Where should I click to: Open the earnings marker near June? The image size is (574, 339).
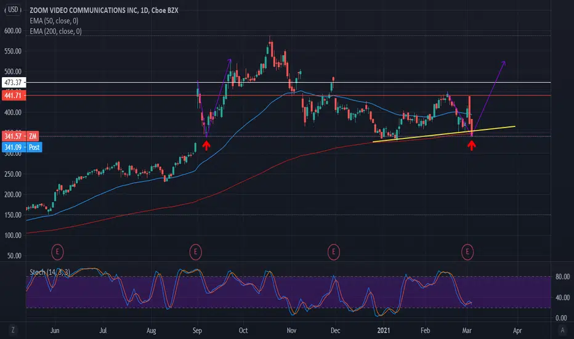pyautogui.click(x=57, y=251)
